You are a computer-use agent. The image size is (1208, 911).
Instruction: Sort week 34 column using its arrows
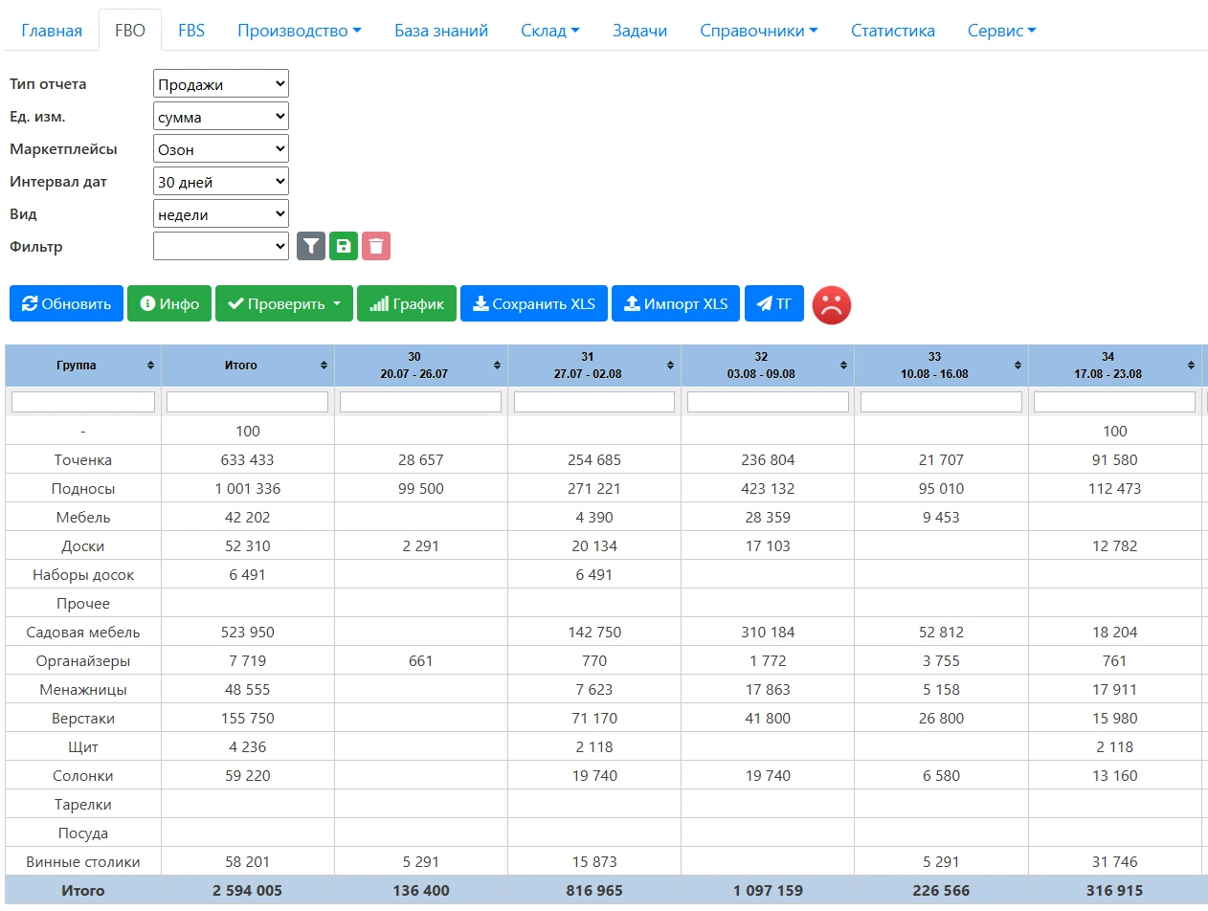click(x=1191, y=366)
